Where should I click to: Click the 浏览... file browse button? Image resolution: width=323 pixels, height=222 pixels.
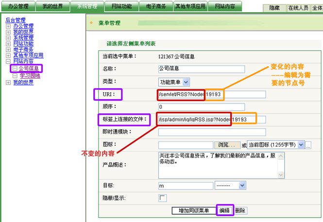click(227, 145)
